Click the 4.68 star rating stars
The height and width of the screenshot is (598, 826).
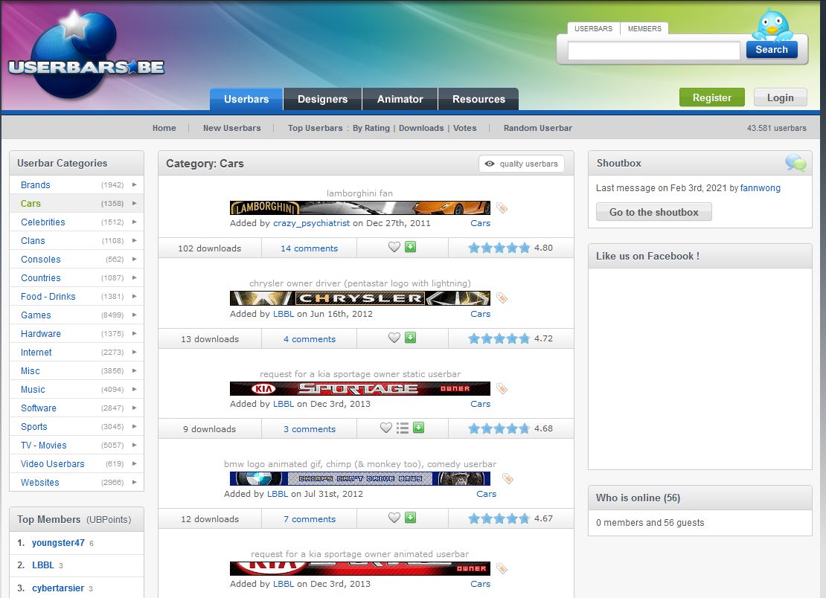499,428
